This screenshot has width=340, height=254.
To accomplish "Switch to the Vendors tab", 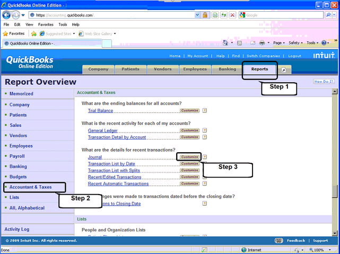I will point(163,69).
